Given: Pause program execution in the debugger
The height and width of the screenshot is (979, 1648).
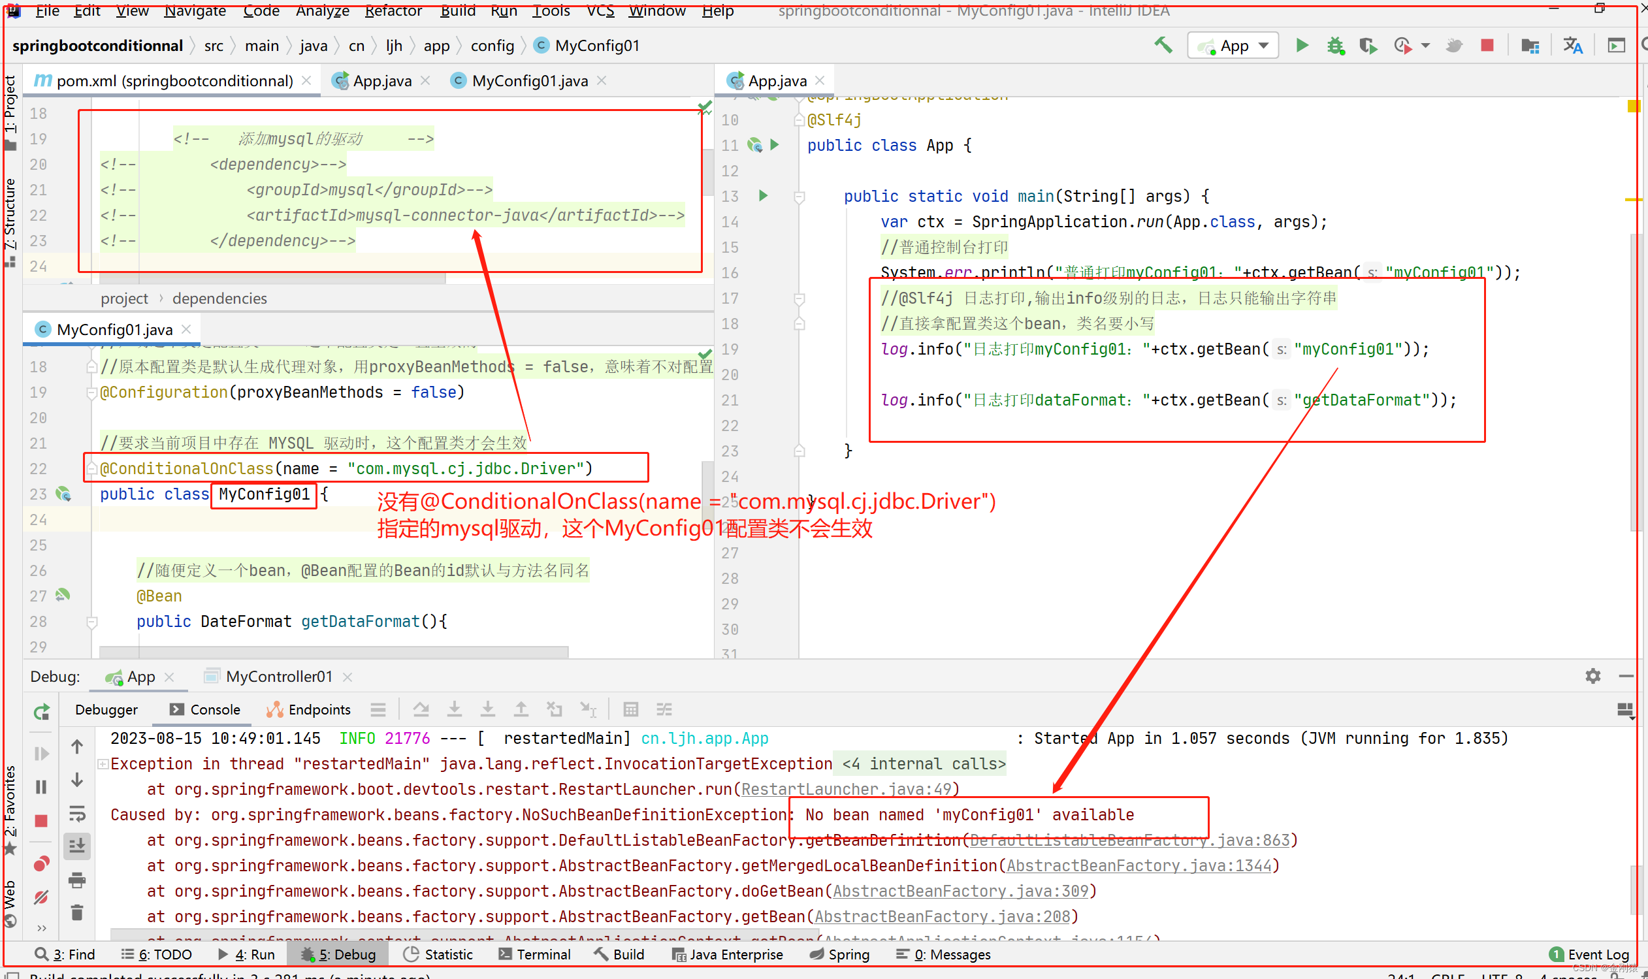Looking at the screenshot, I should [x=41, y=786].
